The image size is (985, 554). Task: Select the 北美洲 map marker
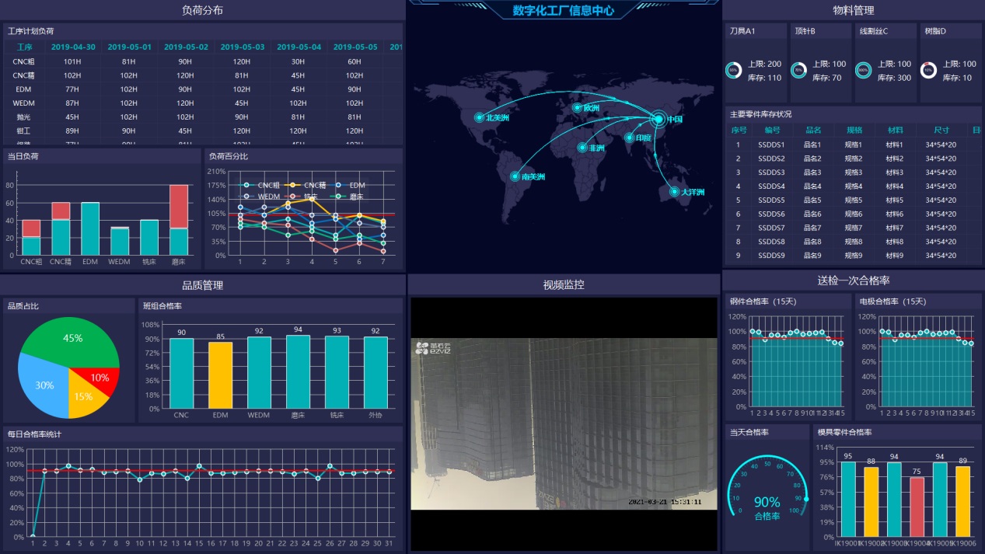click(480, 117)
